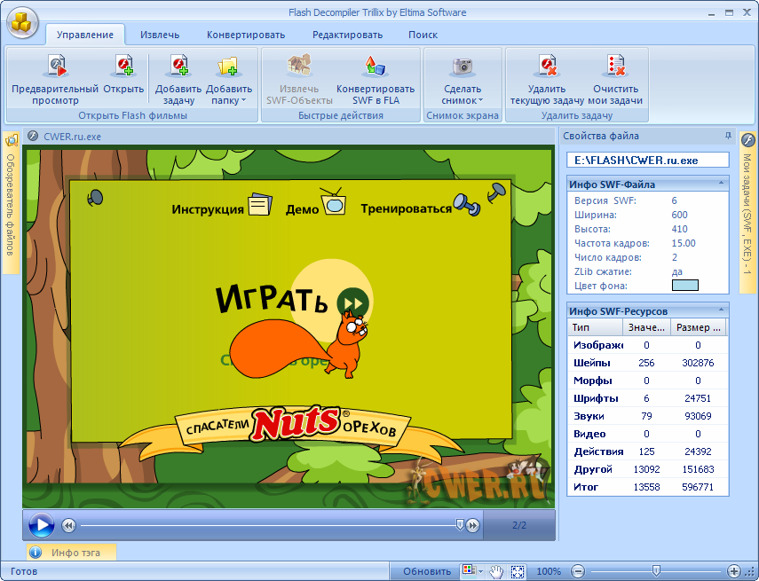Click Очистить мои задачи icon
759x581 pixels.
click(615, 67)
